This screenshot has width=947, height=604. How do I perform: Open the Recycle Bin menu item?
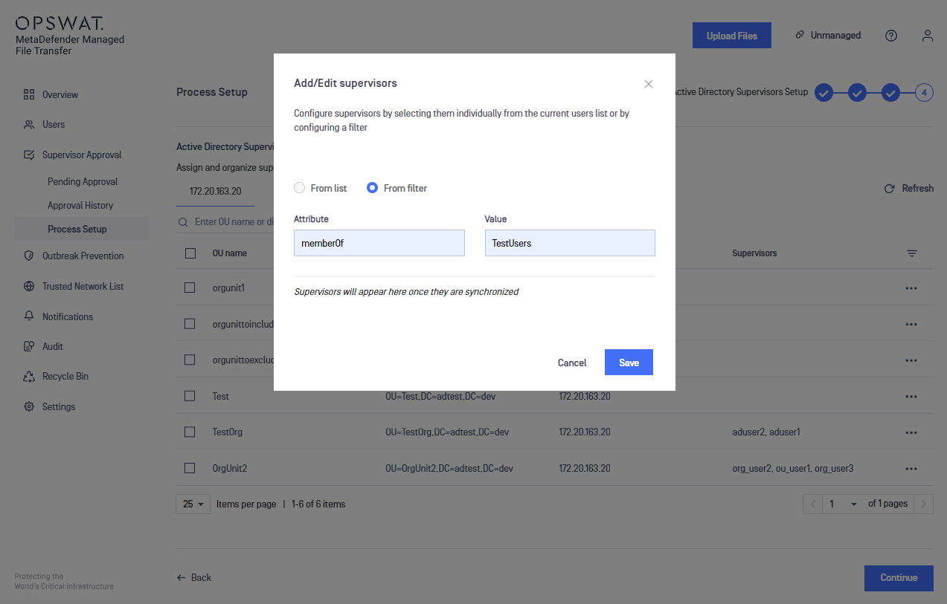65,376
